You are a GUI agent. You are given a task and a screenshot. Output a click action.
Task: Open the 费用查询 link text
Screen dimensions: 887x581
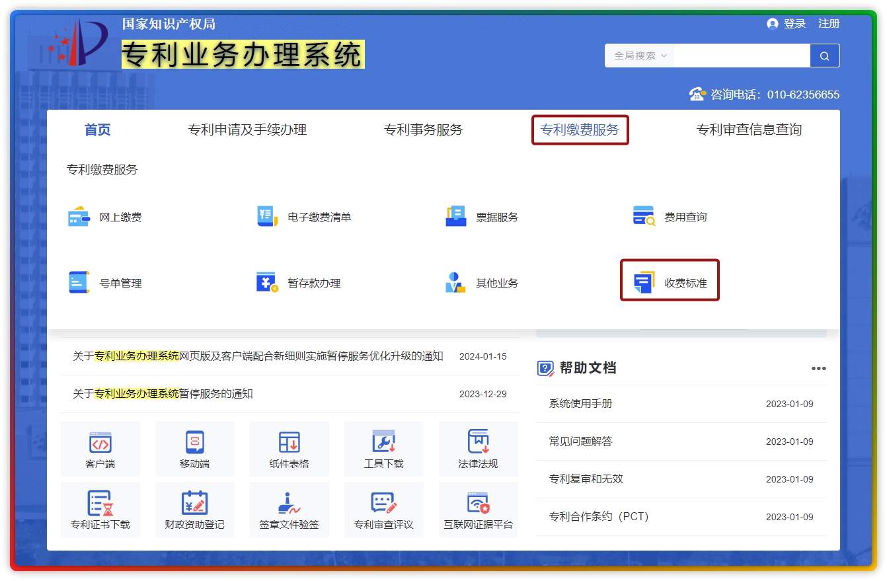pyautogui.click(x=685, y=217)
